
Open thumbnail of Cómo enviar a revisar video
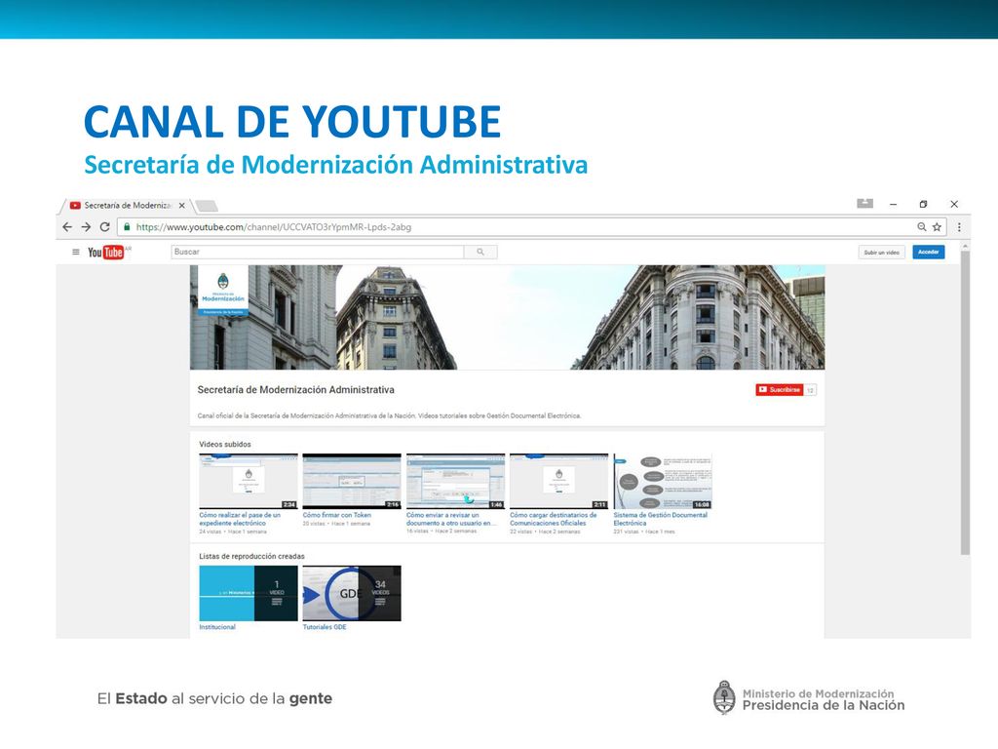[456, 482]
